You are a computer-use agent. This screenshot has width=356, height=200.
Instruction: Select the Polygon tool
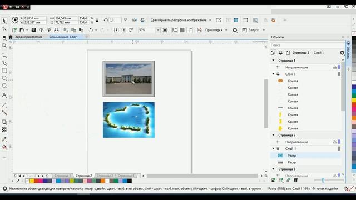(4, 86)
